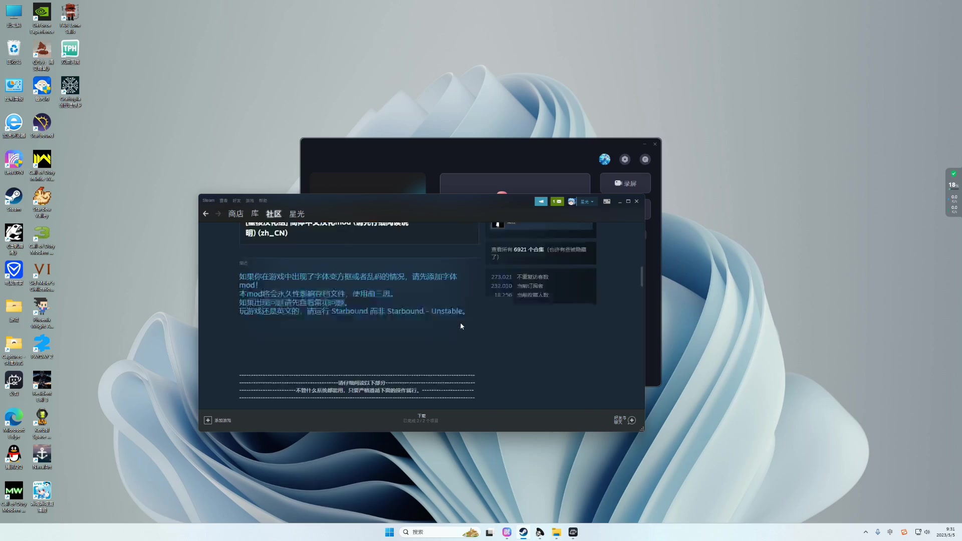962x541 pixels.
Task: Click the round grey icon right of the gear in background window
Action: [x=645, y=159]
